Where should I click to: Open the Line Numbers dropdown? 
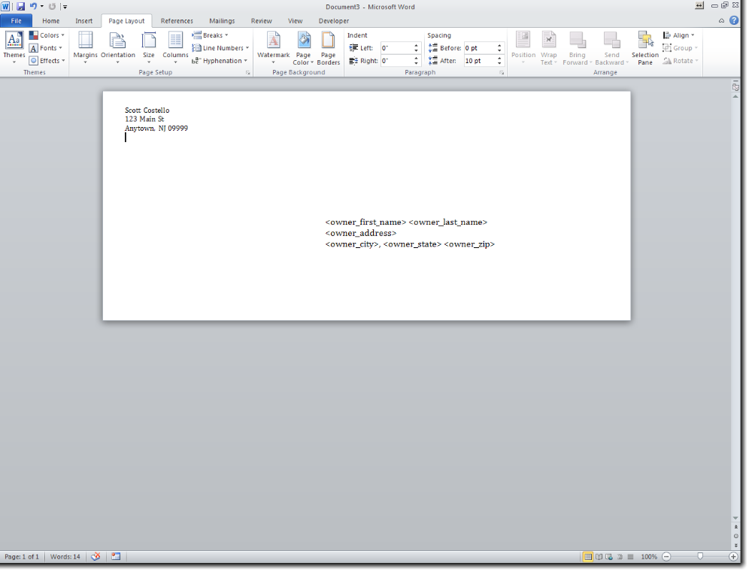coord(220,48)
